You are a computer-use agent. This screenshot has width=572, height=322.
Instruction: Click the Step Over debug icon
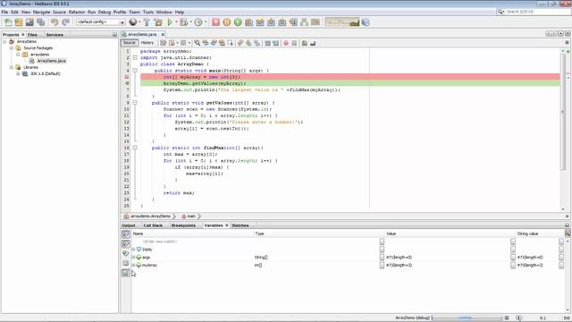click(x=248, y=22)
